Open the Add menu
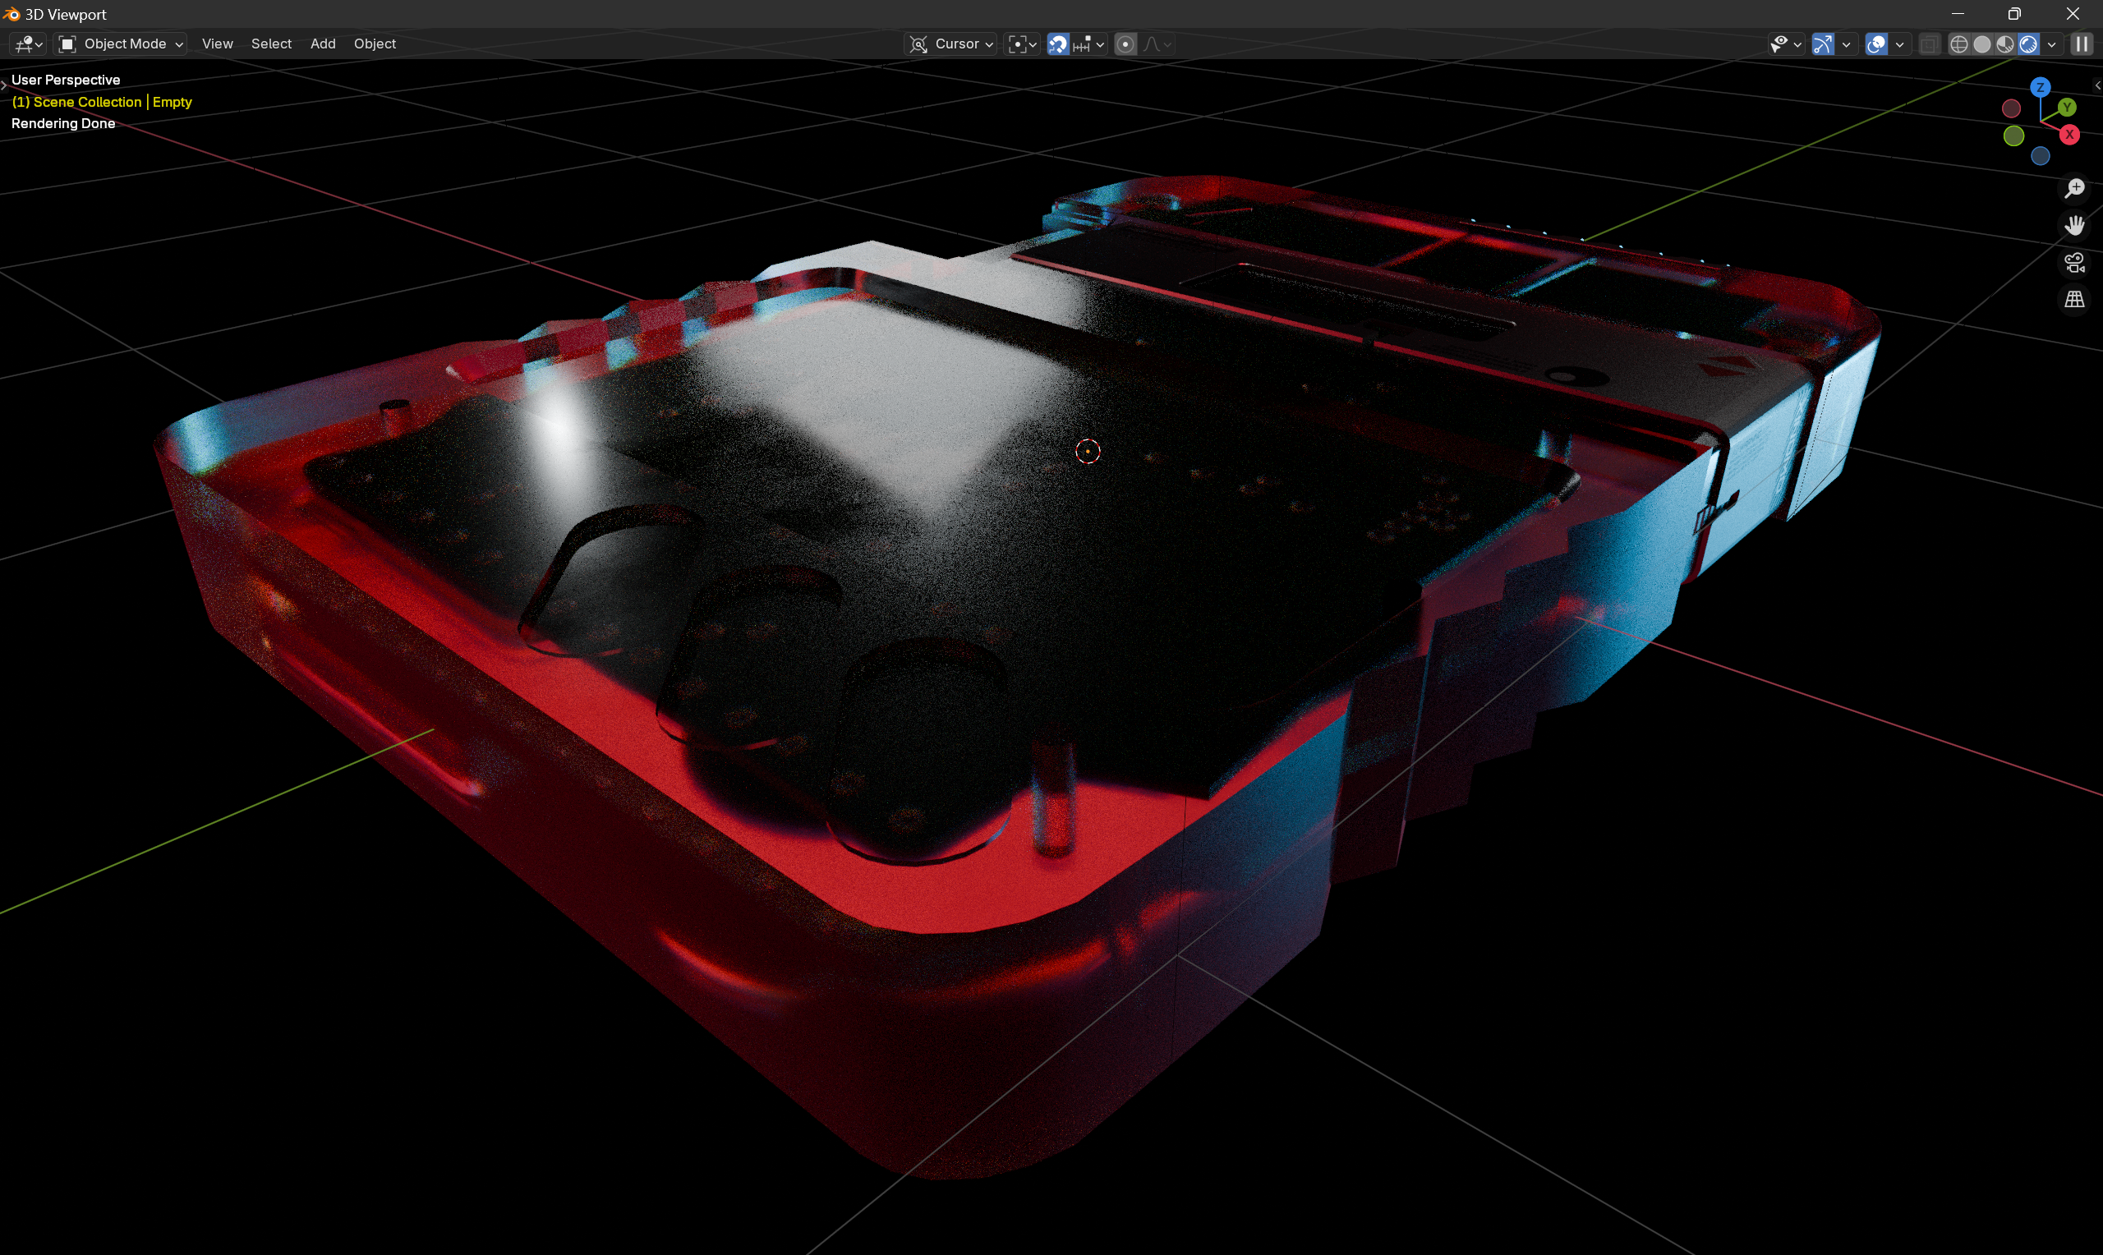This screenshot has height=1255, width=2103. [x=322, y=44]
